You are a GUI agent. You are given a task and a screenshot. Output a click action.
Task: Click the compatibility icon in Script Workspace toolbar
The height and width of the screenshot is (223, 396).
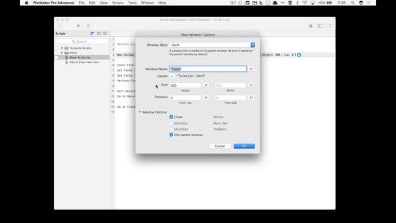(311, 26)
